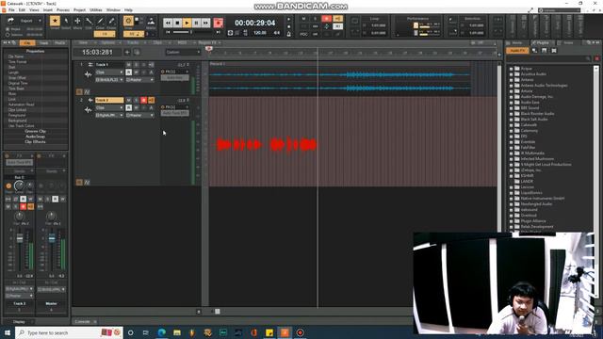The width and height of the screenshot is (603, 339).
Task: Click the plugin browser search field
Action: [548, 58]
